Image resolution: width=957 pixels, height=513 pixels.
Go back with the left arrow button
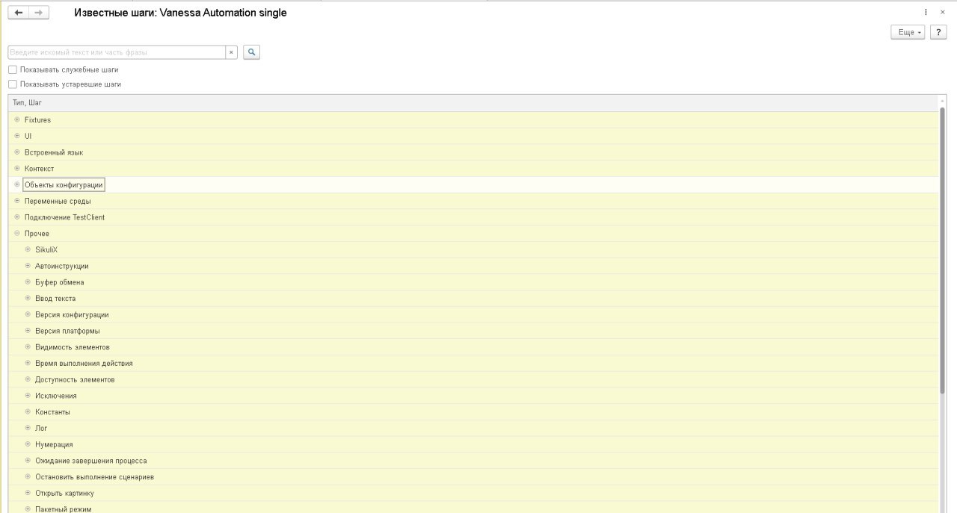tap(19, 13)
